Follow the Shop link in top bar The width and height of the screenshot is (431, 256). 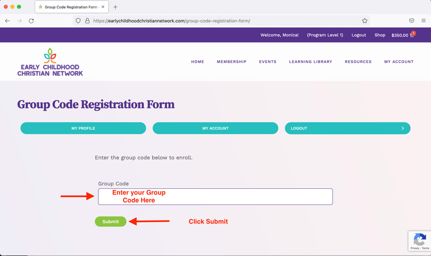[x=380, y=35]
